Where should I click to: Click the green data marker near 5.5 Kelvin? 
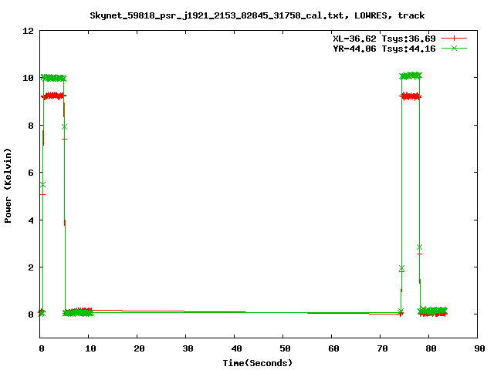pos(43,185)
